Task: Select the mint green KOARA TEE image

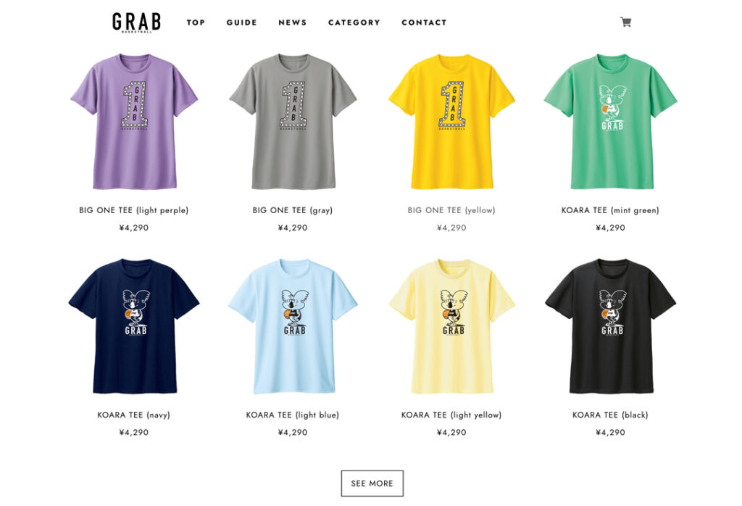Action: click(610, 122)
